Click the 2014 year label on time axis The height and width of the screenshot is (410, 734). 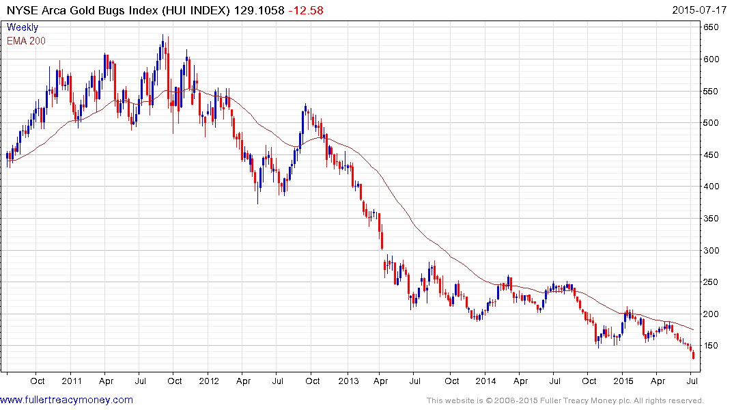[485, 381]
